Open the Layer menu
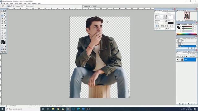This screenshot has width=198, height=111. click(x=16, y=3)
